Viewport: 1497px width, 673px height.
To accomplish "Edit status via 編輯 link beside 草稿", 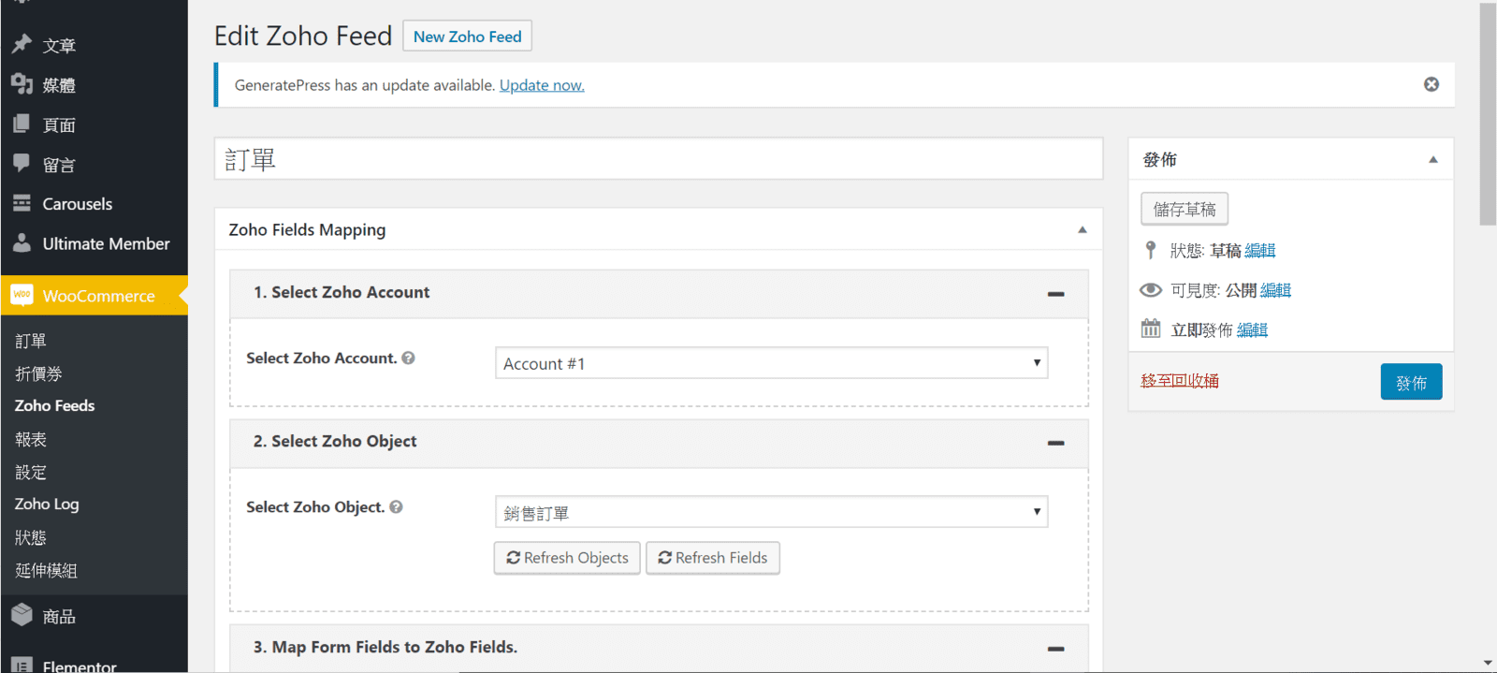I will (x=1260, y=251).
